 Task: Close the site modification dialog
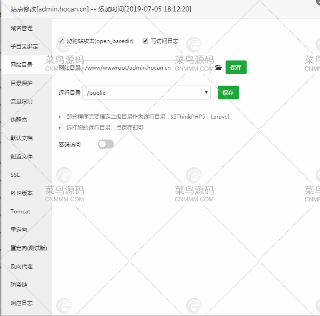coord(318,2)
